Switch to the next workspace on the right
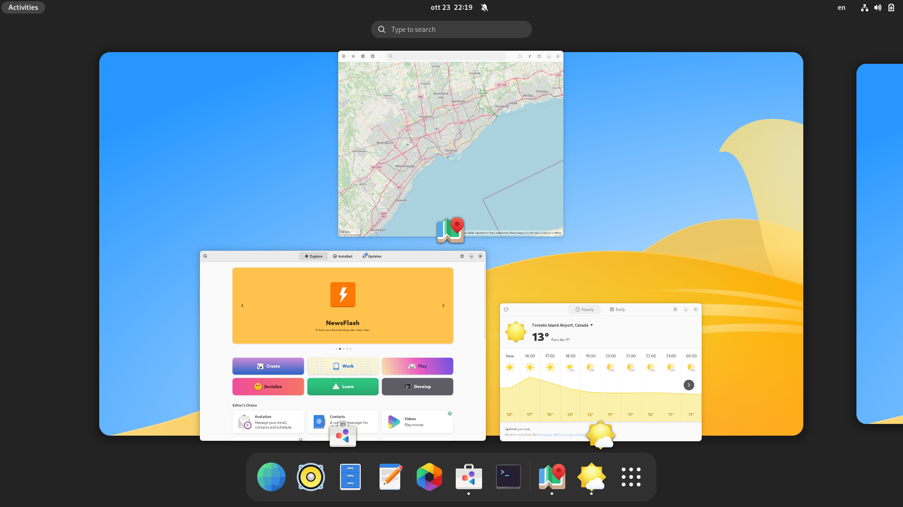Image resolution: width=903 pixels, height=507 pixels. click(x=880, y=244)
